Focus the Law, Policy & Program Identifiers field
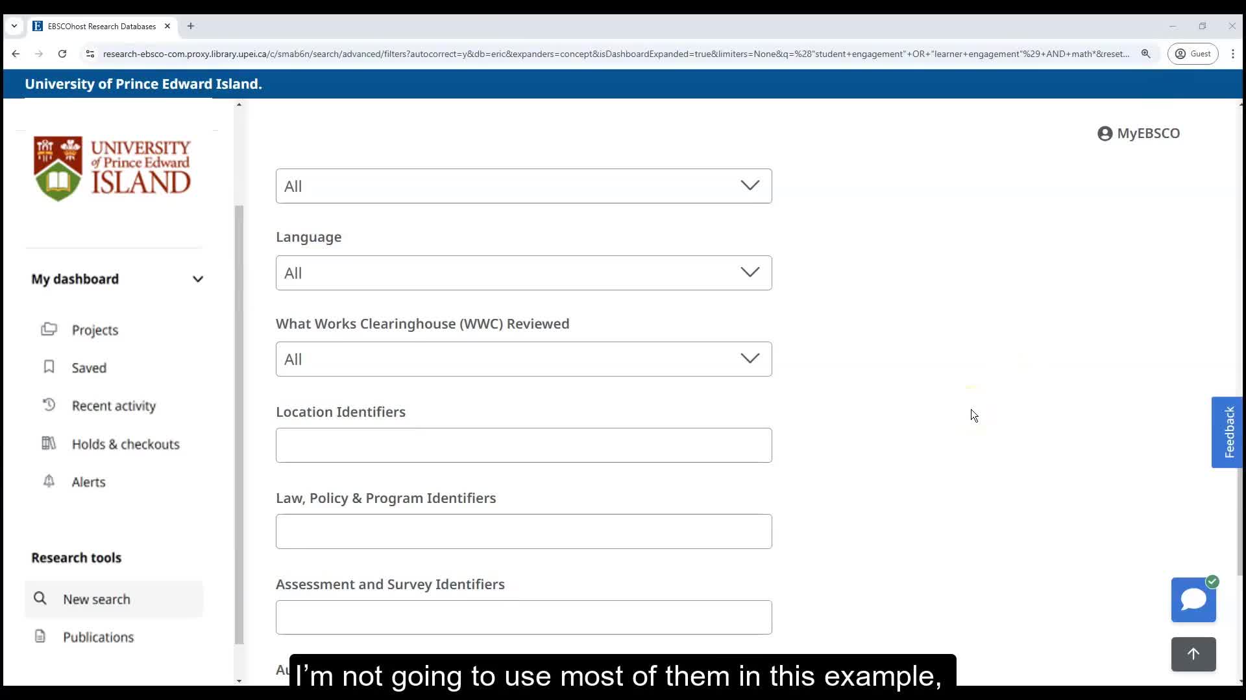 [523, 531]
